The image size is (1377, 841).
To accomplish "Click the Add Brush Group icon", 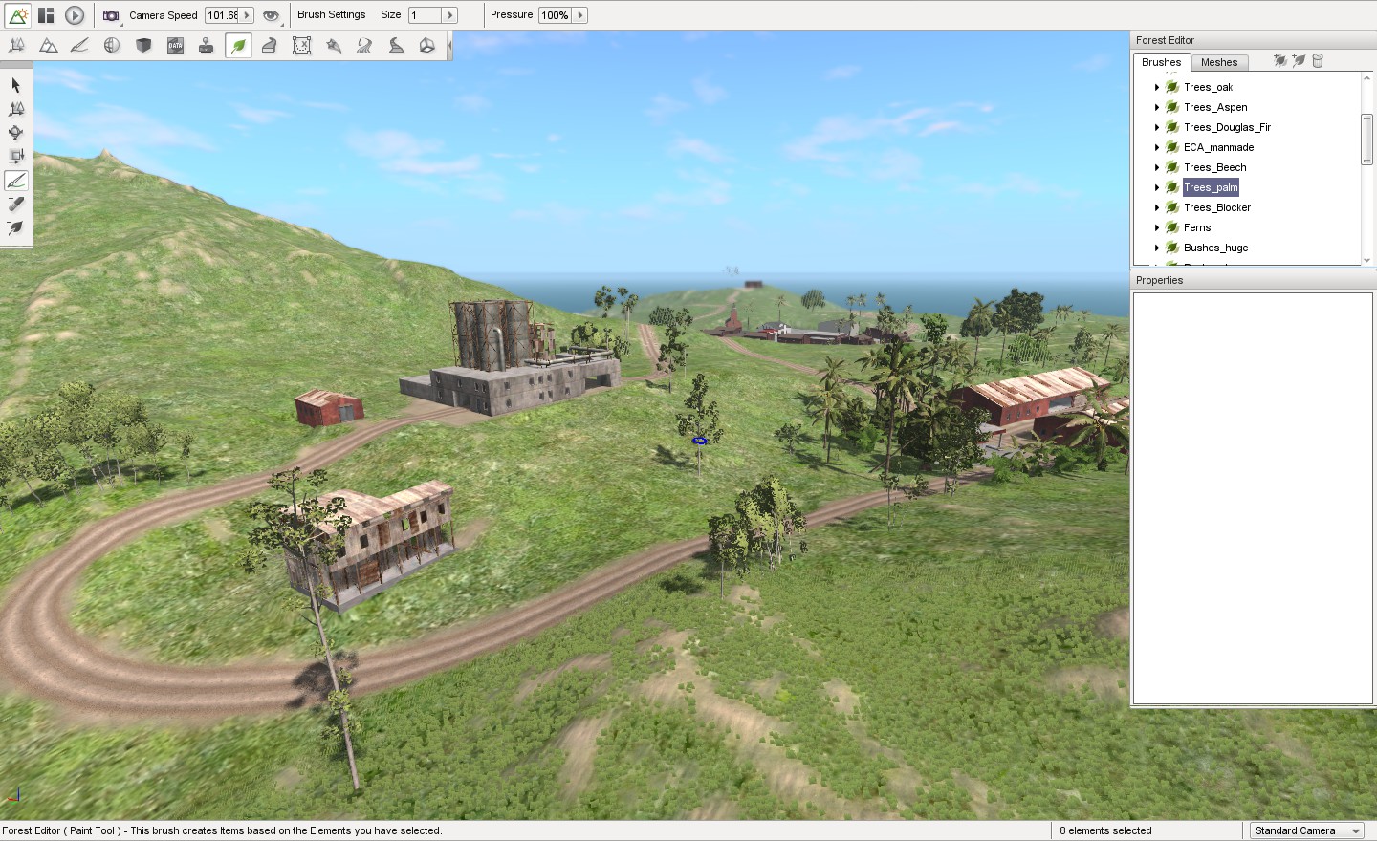I will point(1279,60).
